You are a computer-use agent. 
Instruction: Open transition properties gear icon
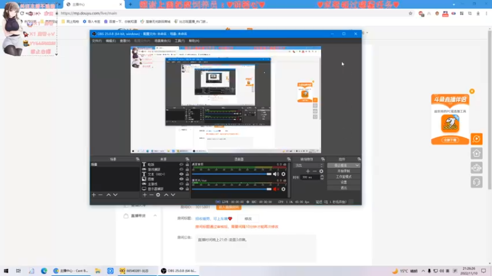coord(321,171)
